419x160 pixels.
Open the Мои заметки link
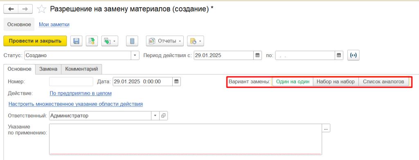[54, 24]
